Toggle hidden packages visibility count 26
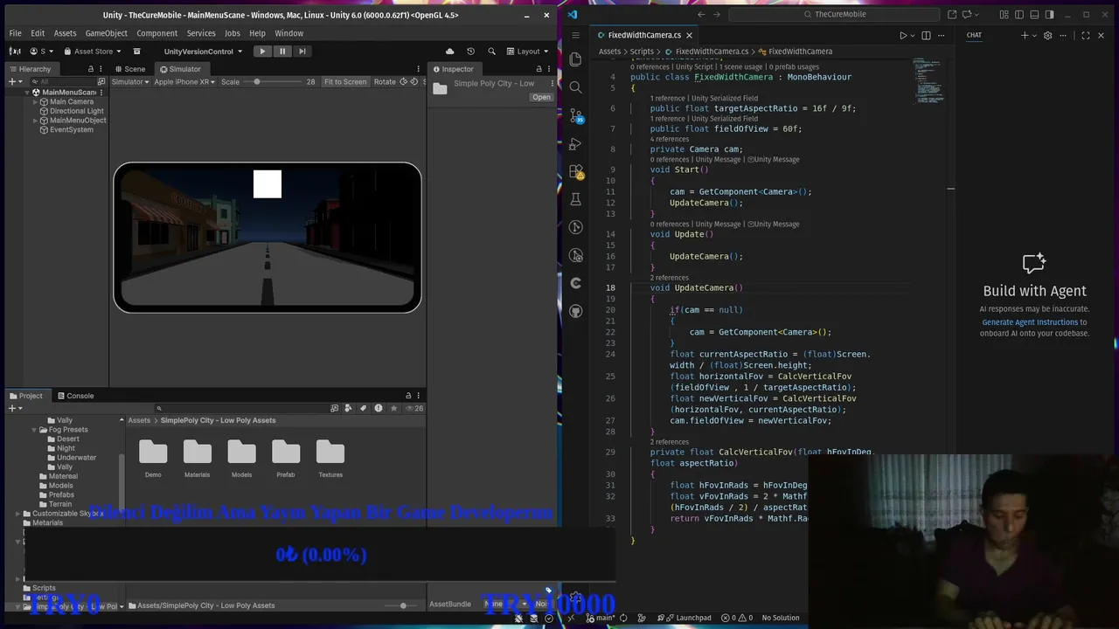Screen dimensions: 1119x629 [x=414, y=408]
